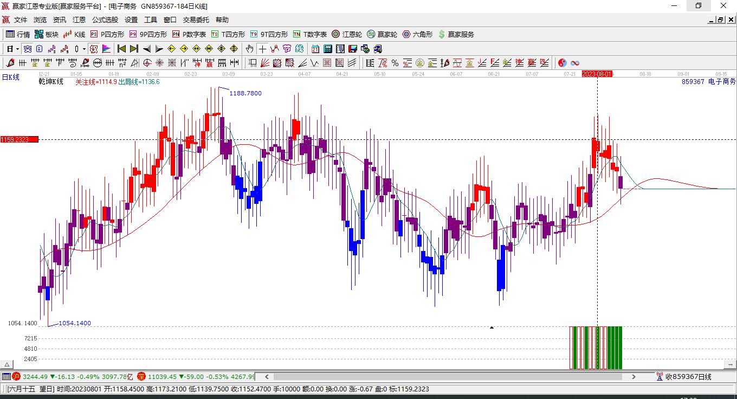Toggle the 日K线 period label
Image resolution: width=737 pixels, height=399 pixels.
point(10,77)
